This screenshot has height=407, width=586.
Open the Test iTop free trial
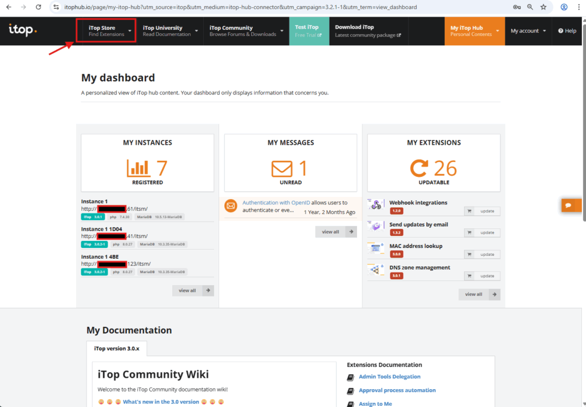(x=308, y=31)
